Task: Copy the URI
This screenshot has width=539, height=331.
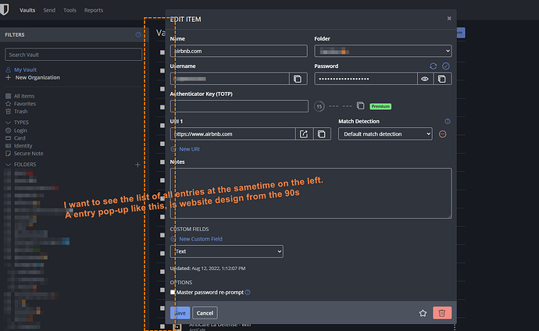Action: click(322, 134)
